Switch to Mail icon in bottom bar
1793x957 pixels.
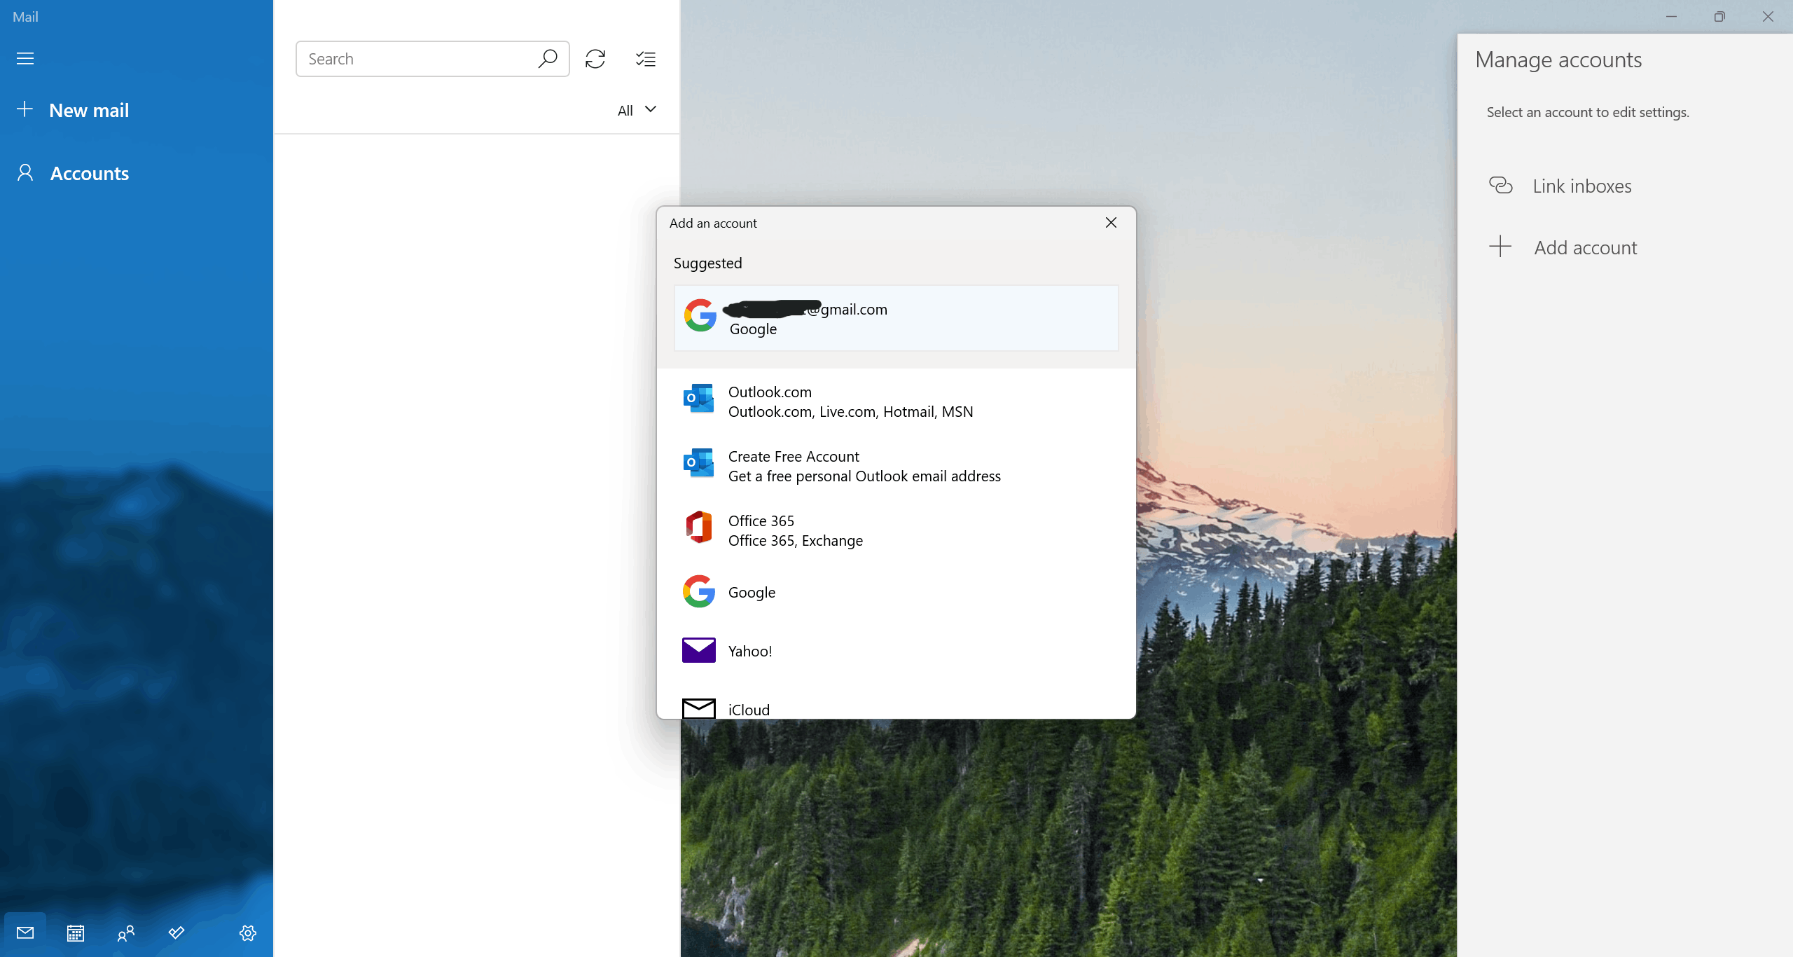[x=25, y=932]
